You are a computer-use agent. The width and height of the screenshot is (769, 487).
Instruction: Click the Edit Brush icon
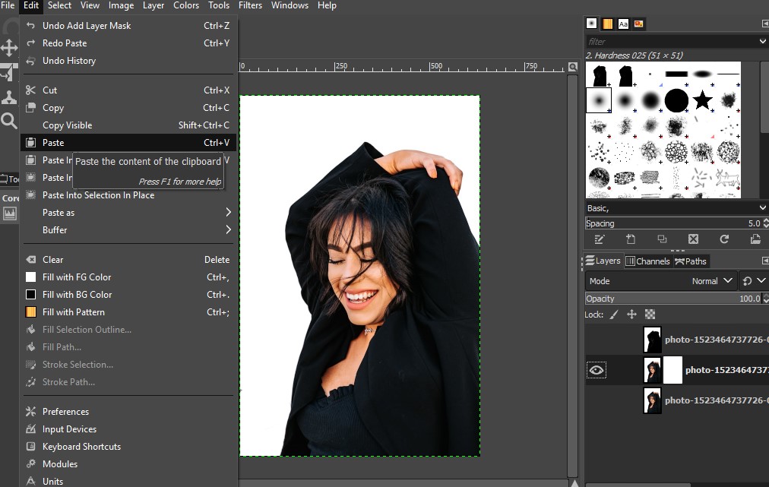point(599,239)
